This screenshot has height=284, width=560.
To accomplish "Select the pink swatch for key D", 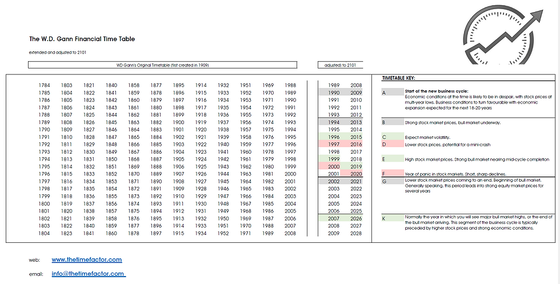I will coord(393,145).
